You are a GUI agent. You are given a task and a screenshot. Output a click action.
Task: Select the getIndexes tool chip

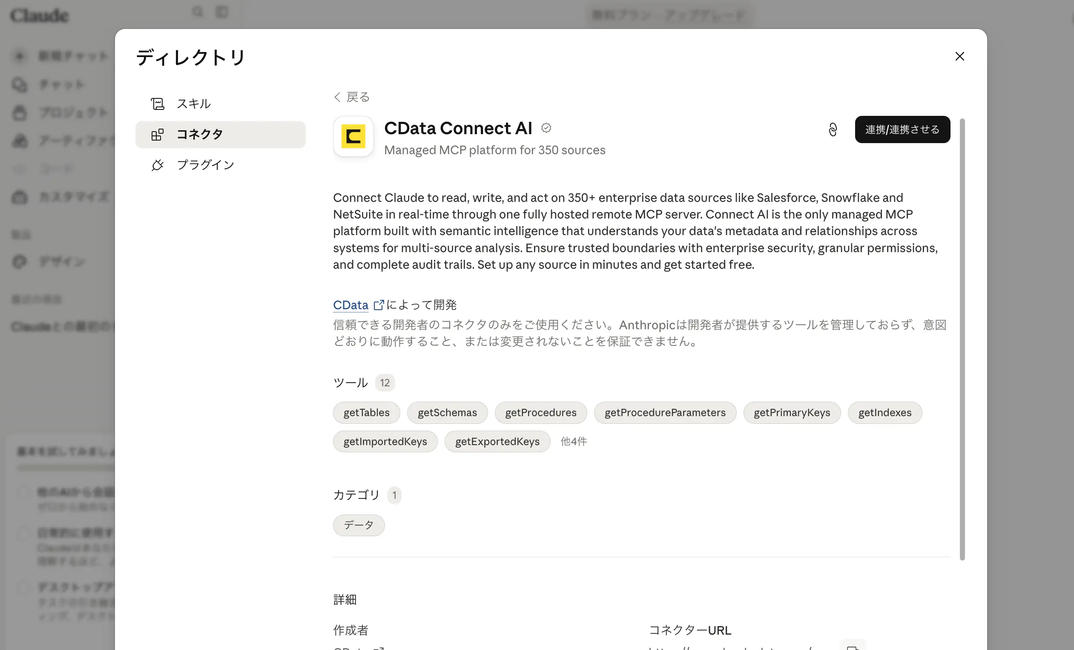(x=884, y=412)
